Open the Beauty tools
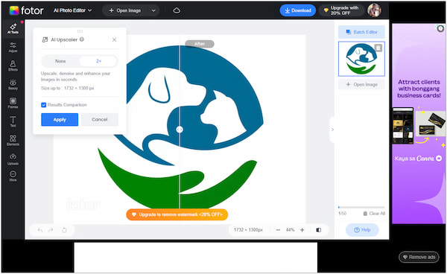Viewport: 447px width, 274px height. click(13, 85)
